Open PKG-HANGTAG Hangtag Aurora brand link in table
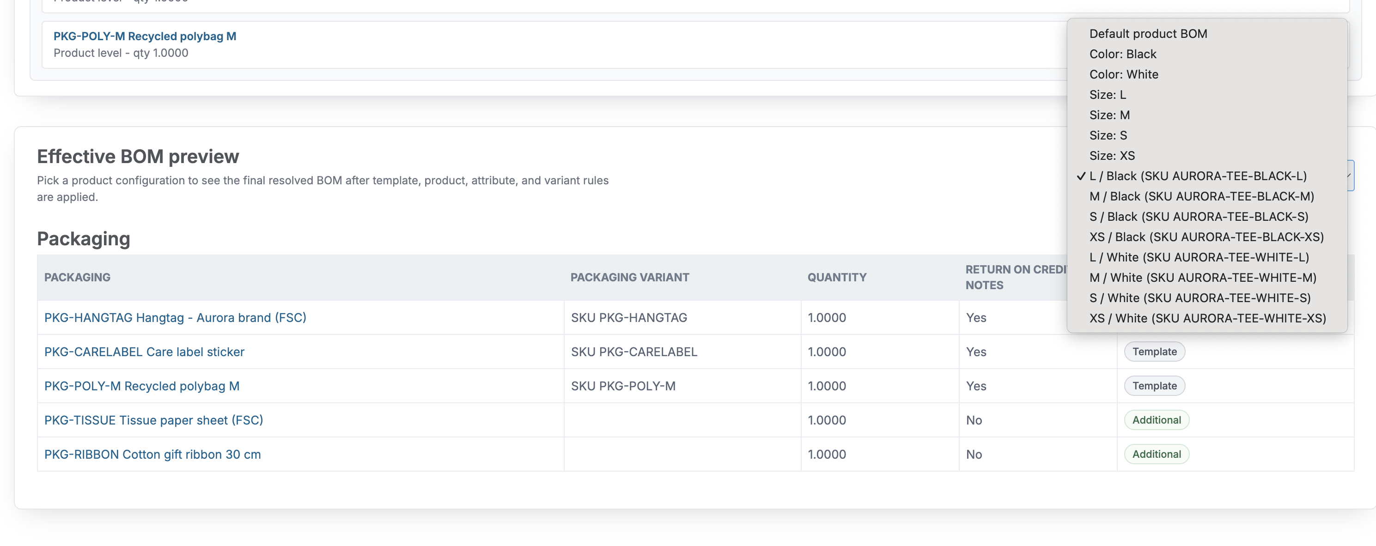Viewport: 1376px width, 546px height. pos(175,317)
